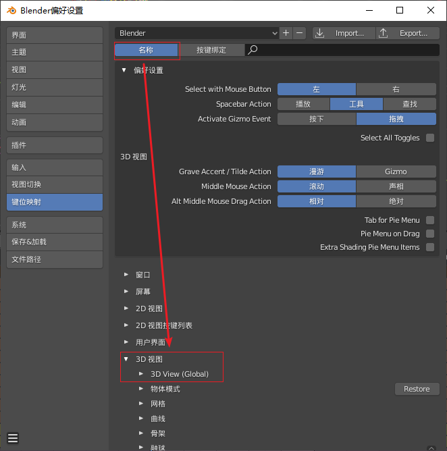447x451 pixels.
Task: Import a keymap configuration
Action: point(344,33)
